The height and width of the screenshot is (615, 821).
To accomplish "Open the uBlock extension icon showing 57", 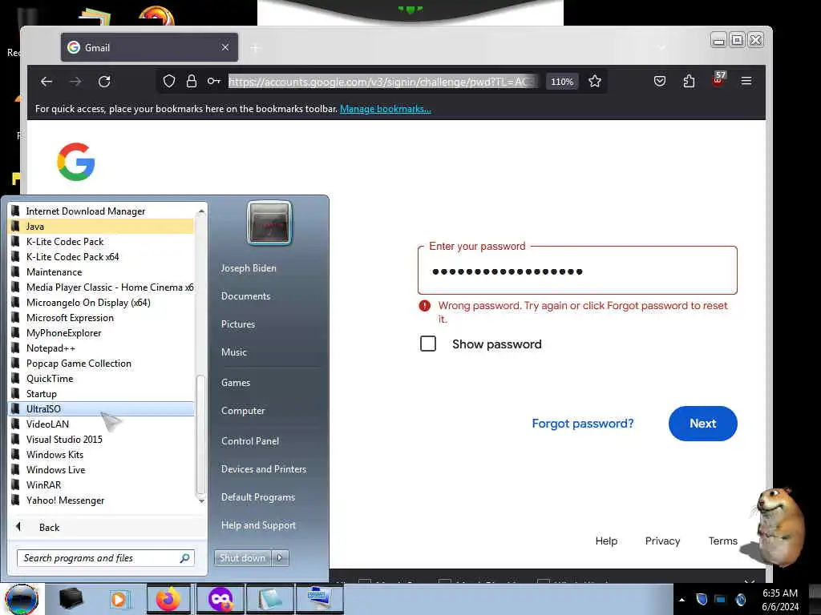I will 719,79.
